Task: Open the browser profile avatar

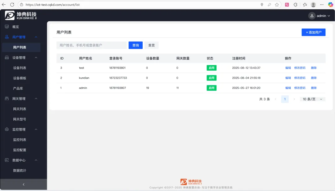Action: tap(313, 4)
